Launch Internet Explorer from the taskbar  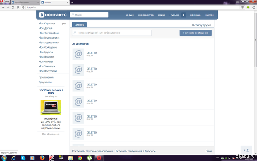[13, 158]
